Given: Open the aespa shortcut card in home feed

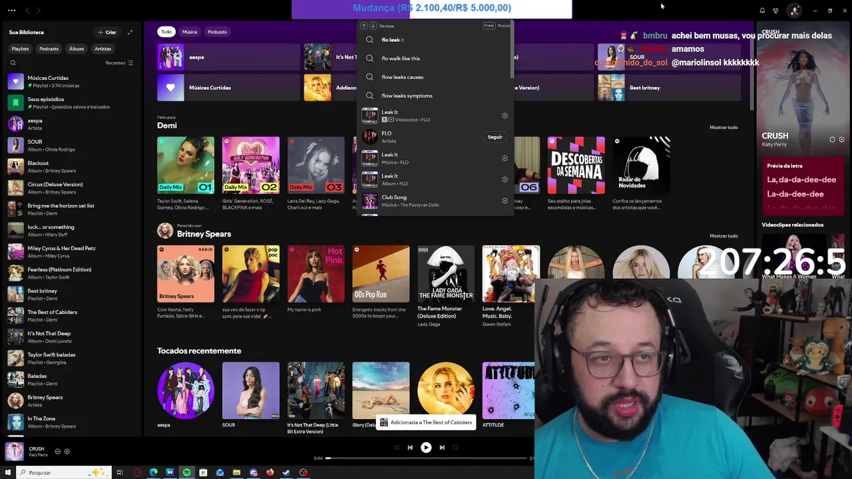Looking at the screenshot, I should [228, 57].
